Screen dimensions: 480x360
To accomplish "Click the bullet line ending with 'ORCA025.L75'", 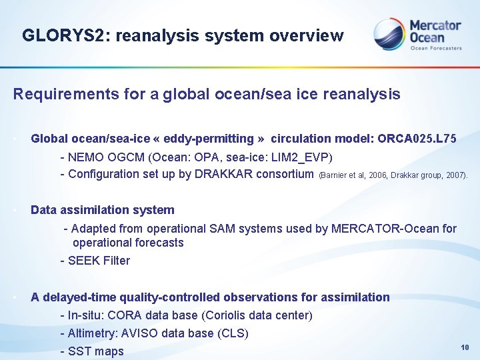I will (x=243, y=139).
